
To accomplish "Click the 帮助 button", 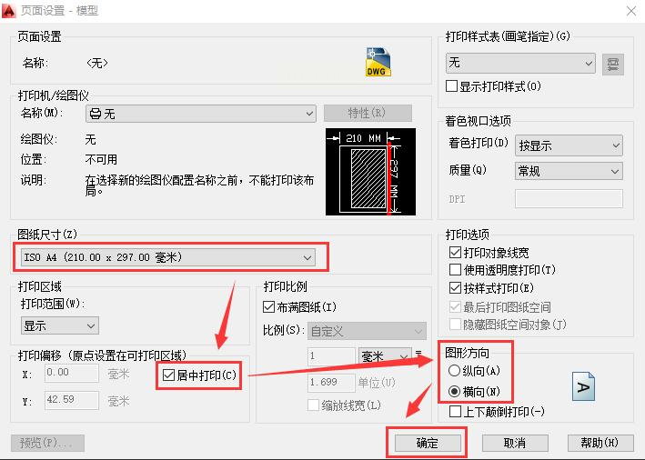I will pos(600,443).
